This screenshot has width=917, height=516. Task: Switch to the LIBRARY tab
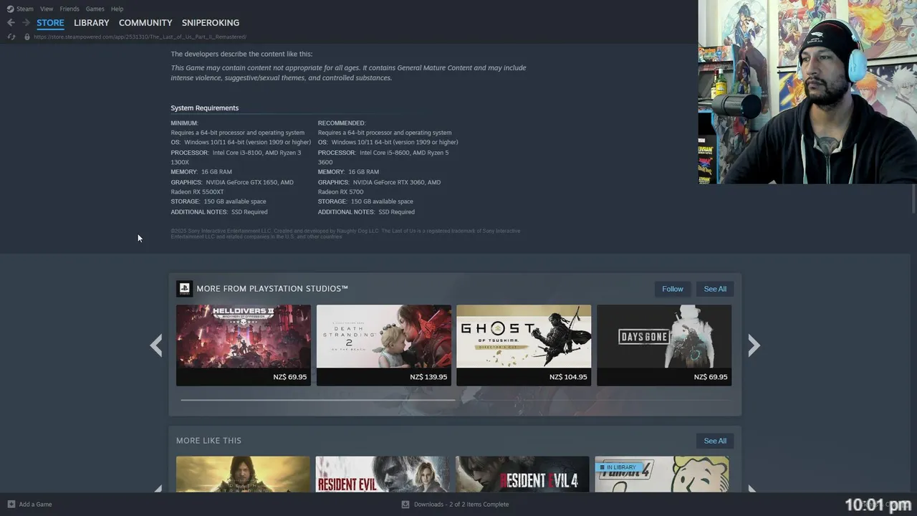pos(92,23)
